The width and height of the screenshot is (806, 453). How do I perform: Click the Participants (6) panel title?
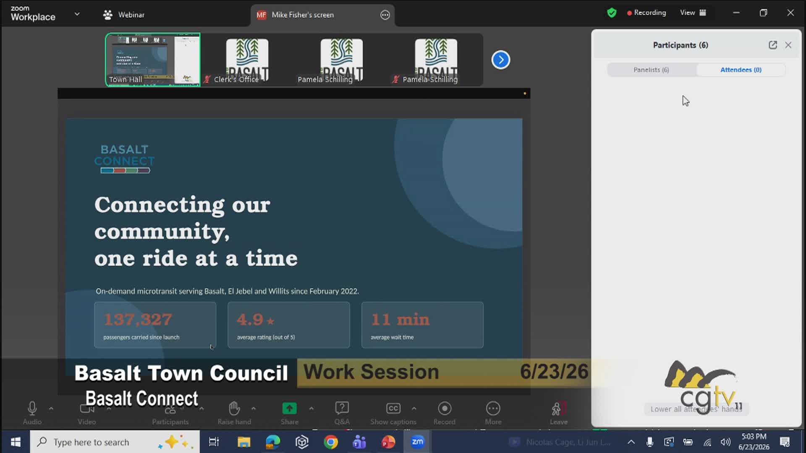click(680, 45)
